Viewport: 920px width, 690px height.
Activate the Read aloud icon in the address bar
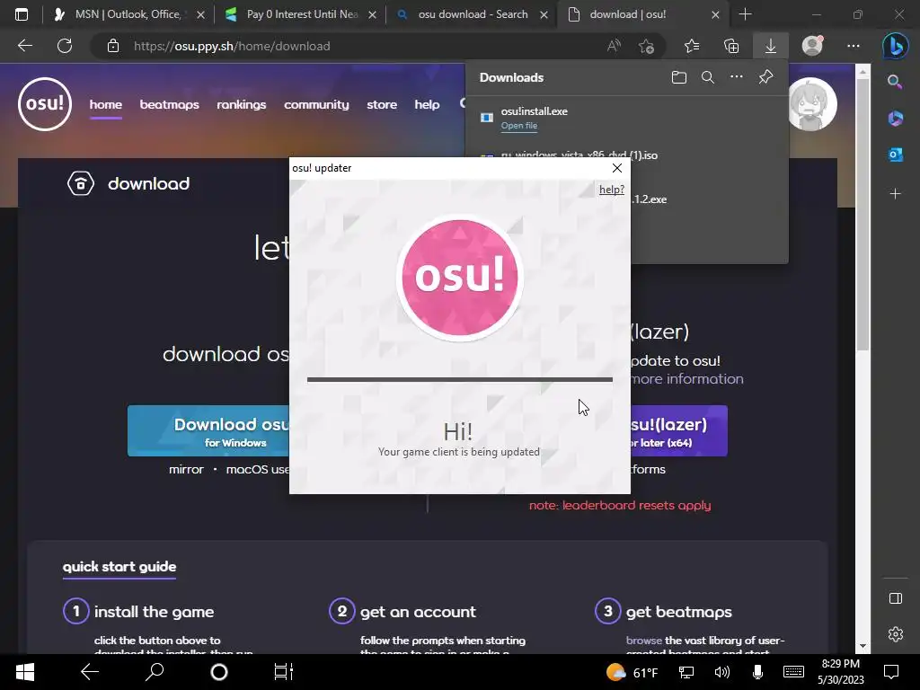click(614, 46)
